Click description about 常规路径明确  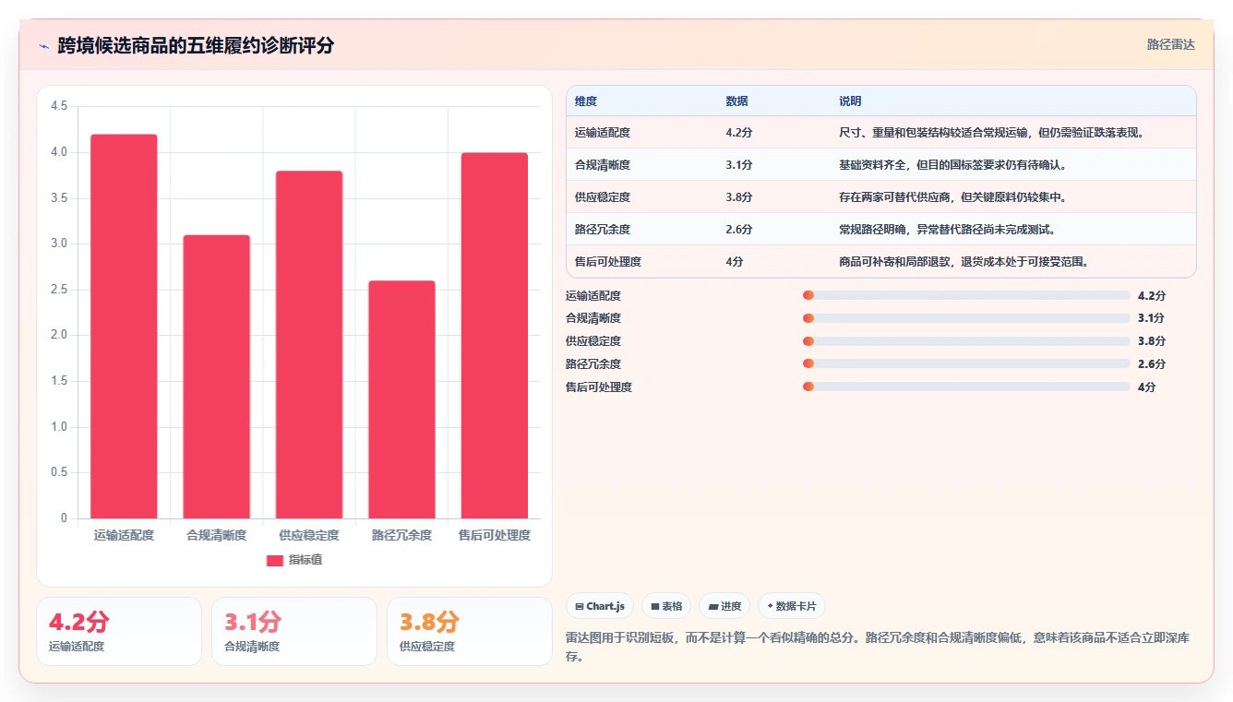(948, 230)
